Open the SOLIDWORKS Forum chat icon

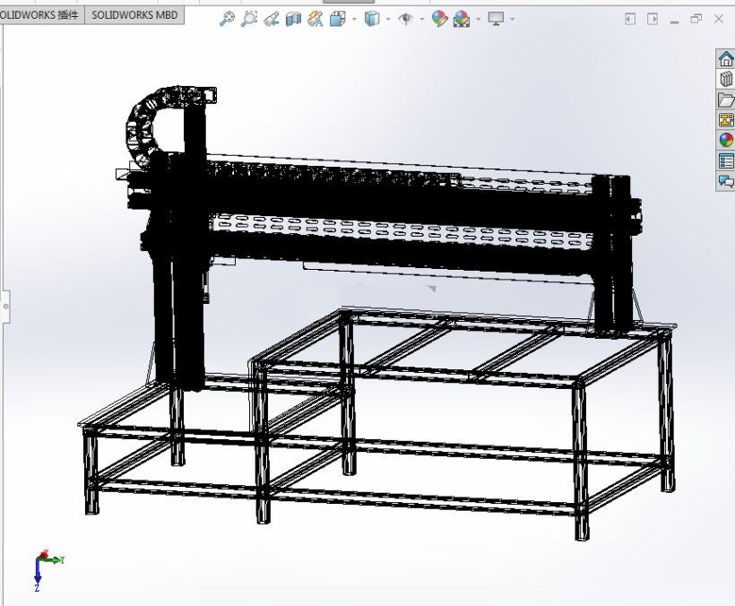point(726,181)
